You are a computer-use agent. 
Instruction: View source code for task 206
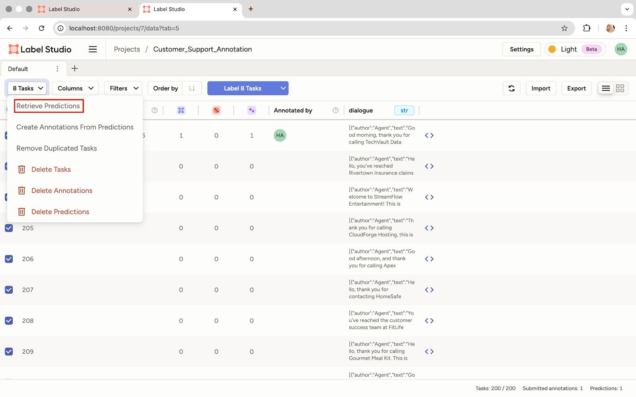(429, 259)
